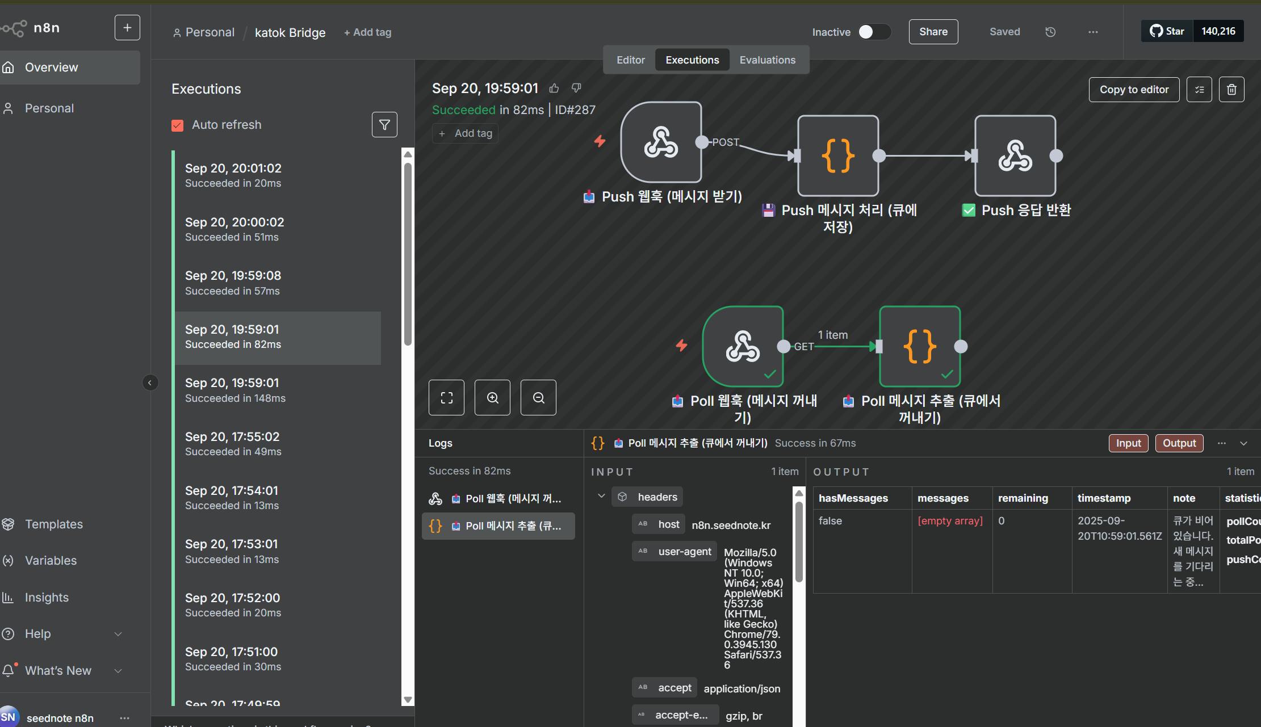Click the Share button
The image size is (1261, 727).
[933, 32]
